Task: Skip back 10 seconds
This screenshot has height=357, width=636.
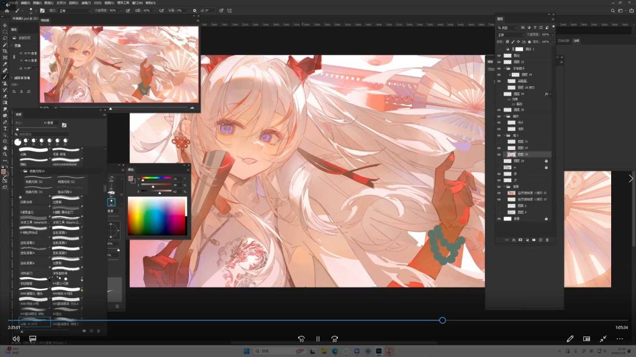Action: pyautogui.click(x=301, y=339)
